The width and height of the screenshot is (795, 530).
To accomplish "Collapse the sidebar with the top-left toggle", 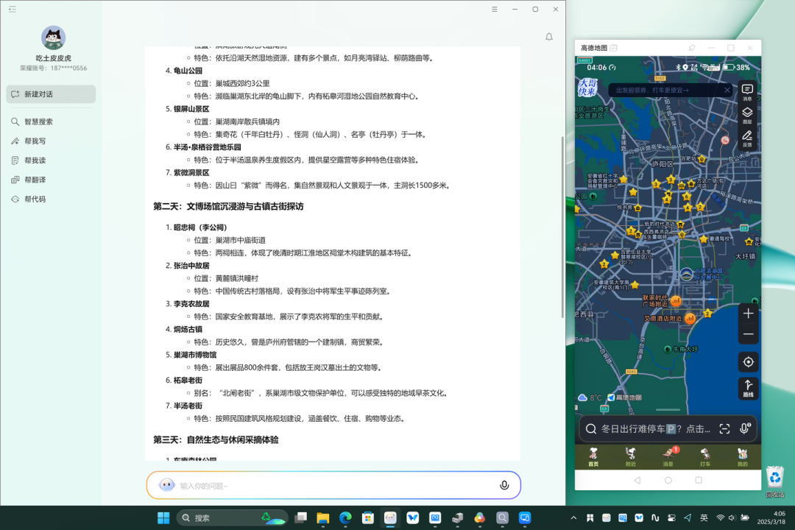I will pyautogui.click(x=13, y=9).
